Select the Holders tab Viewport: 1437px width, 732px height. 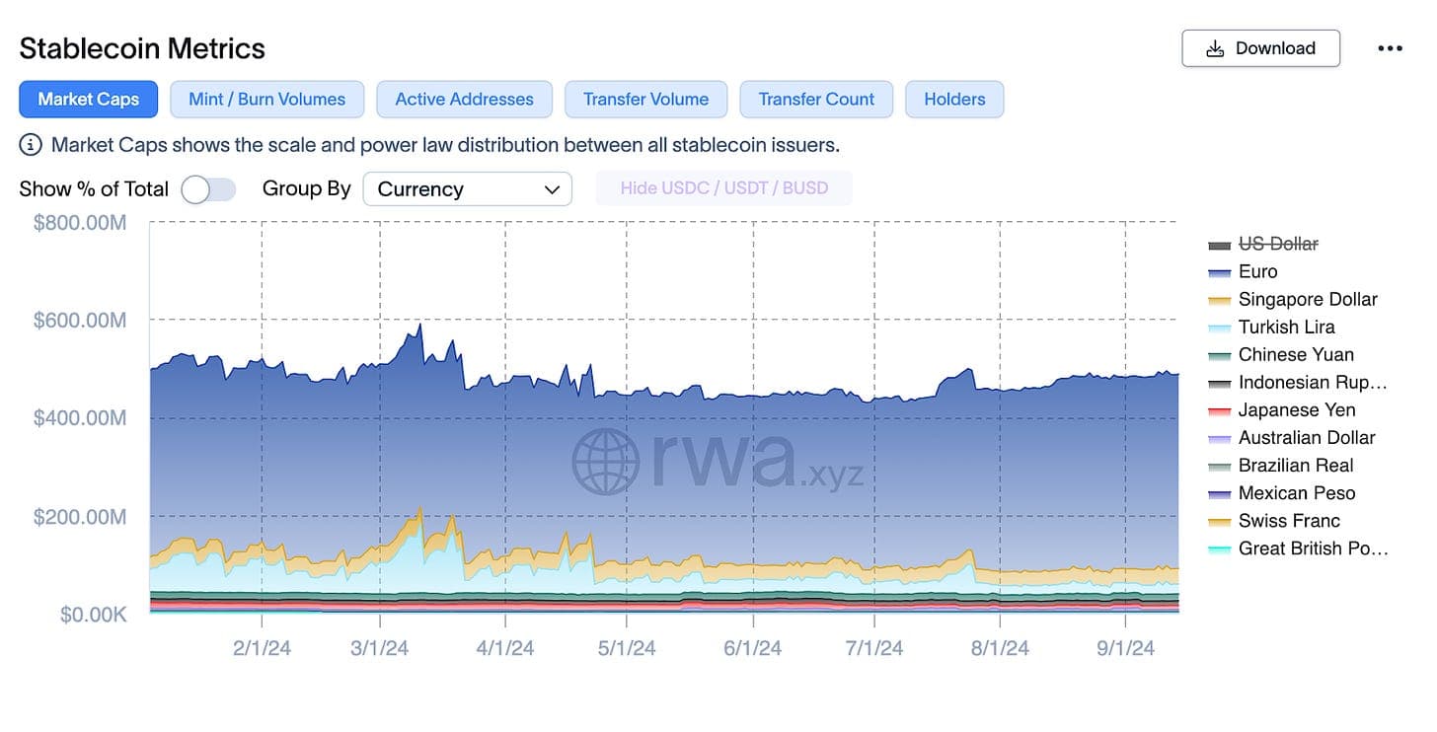coord(954,99)
